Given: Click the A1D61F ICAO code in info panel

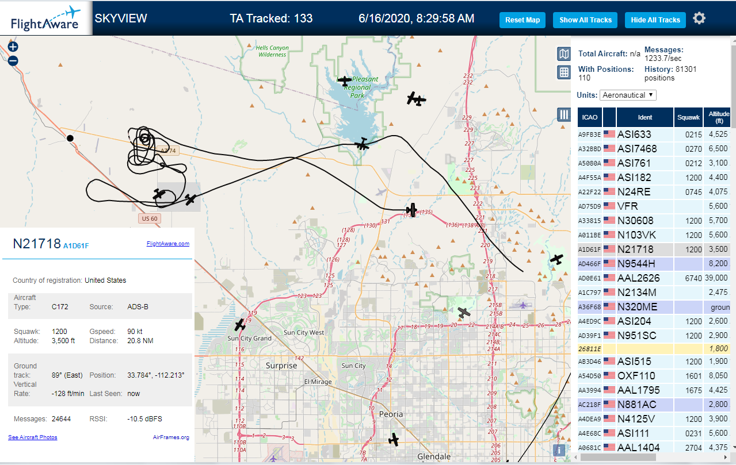Looking at the screenshot, I should (76, 246).
